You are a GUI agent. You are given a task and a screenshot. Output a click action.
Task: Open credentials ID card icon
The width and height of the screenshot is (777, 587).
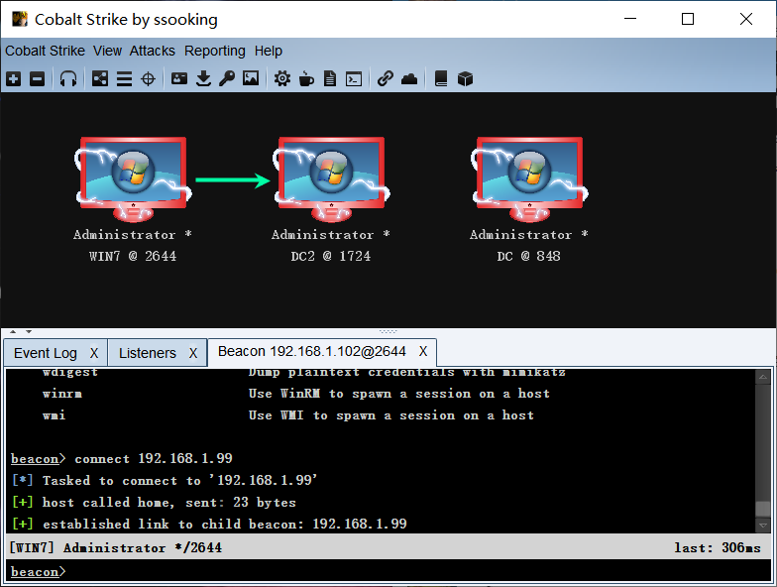[179, 78]
